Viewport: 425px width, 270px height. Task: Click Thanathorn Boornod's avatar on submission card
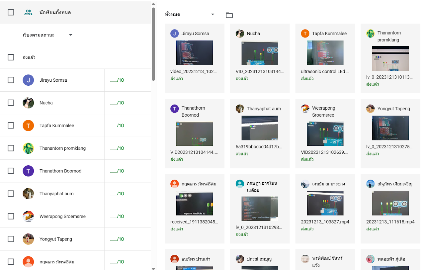pyautogui.click(x=175, y=109)
